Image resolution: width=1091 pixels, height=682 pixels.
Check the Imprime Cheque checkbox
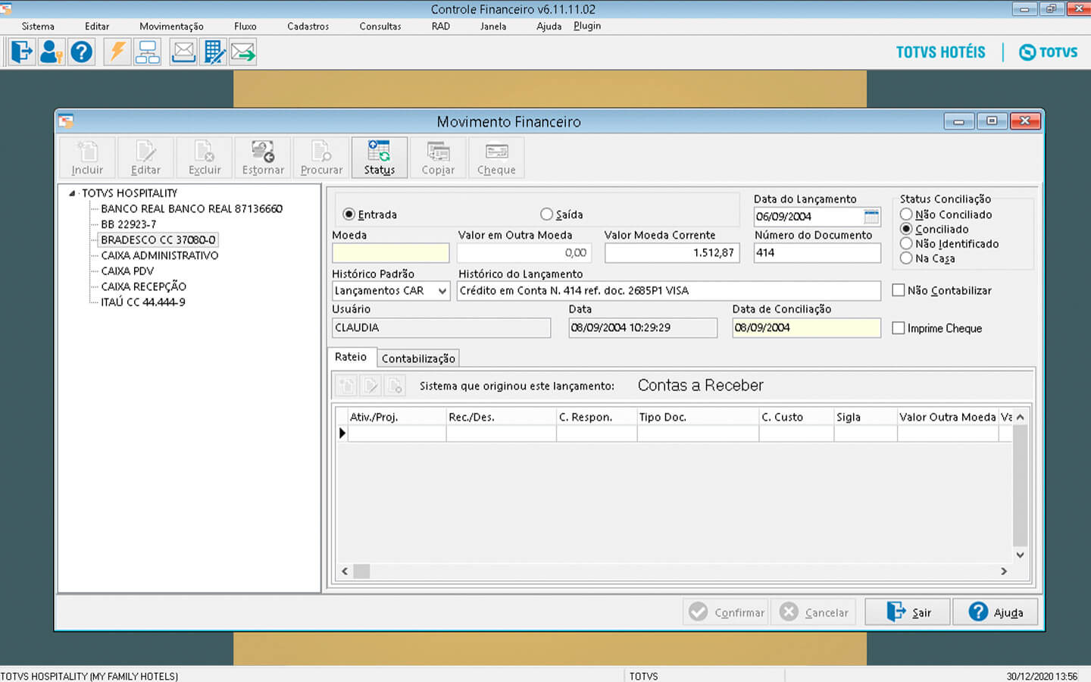pos(899,328)
